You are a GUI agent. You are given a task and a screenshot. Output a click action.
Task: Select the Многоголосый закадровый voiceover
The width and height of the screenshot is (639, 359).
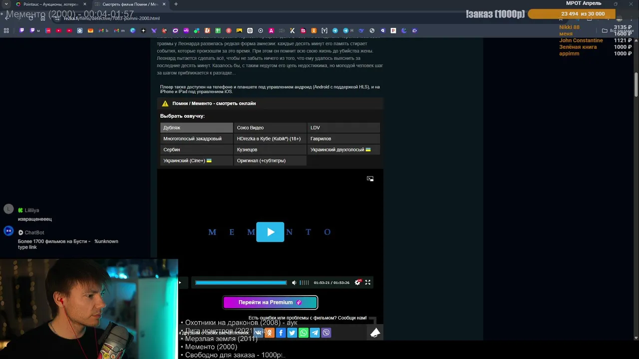pyautogui.click(x=196, y=139)
